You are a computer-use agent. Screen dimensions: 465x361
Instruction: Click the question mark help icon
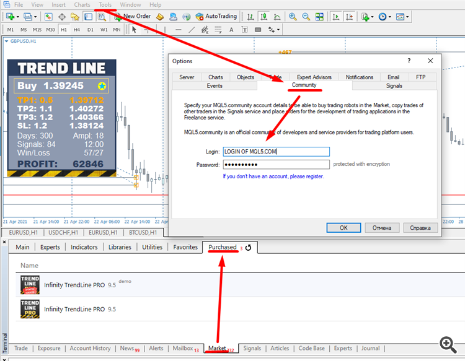[409, 61]
